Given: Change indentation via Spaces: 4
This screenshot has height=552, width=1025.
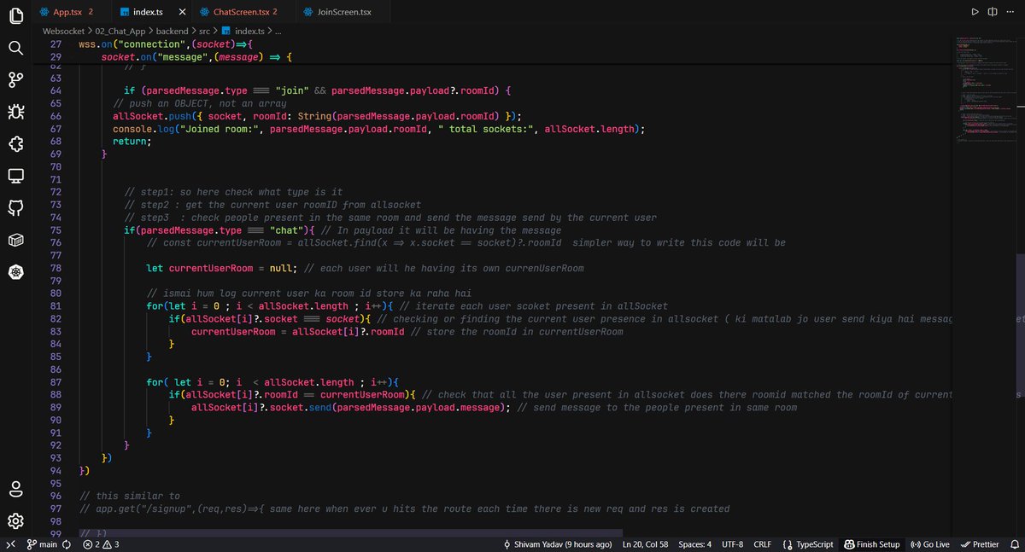Looking at the screenshot, I should (693, 544).
